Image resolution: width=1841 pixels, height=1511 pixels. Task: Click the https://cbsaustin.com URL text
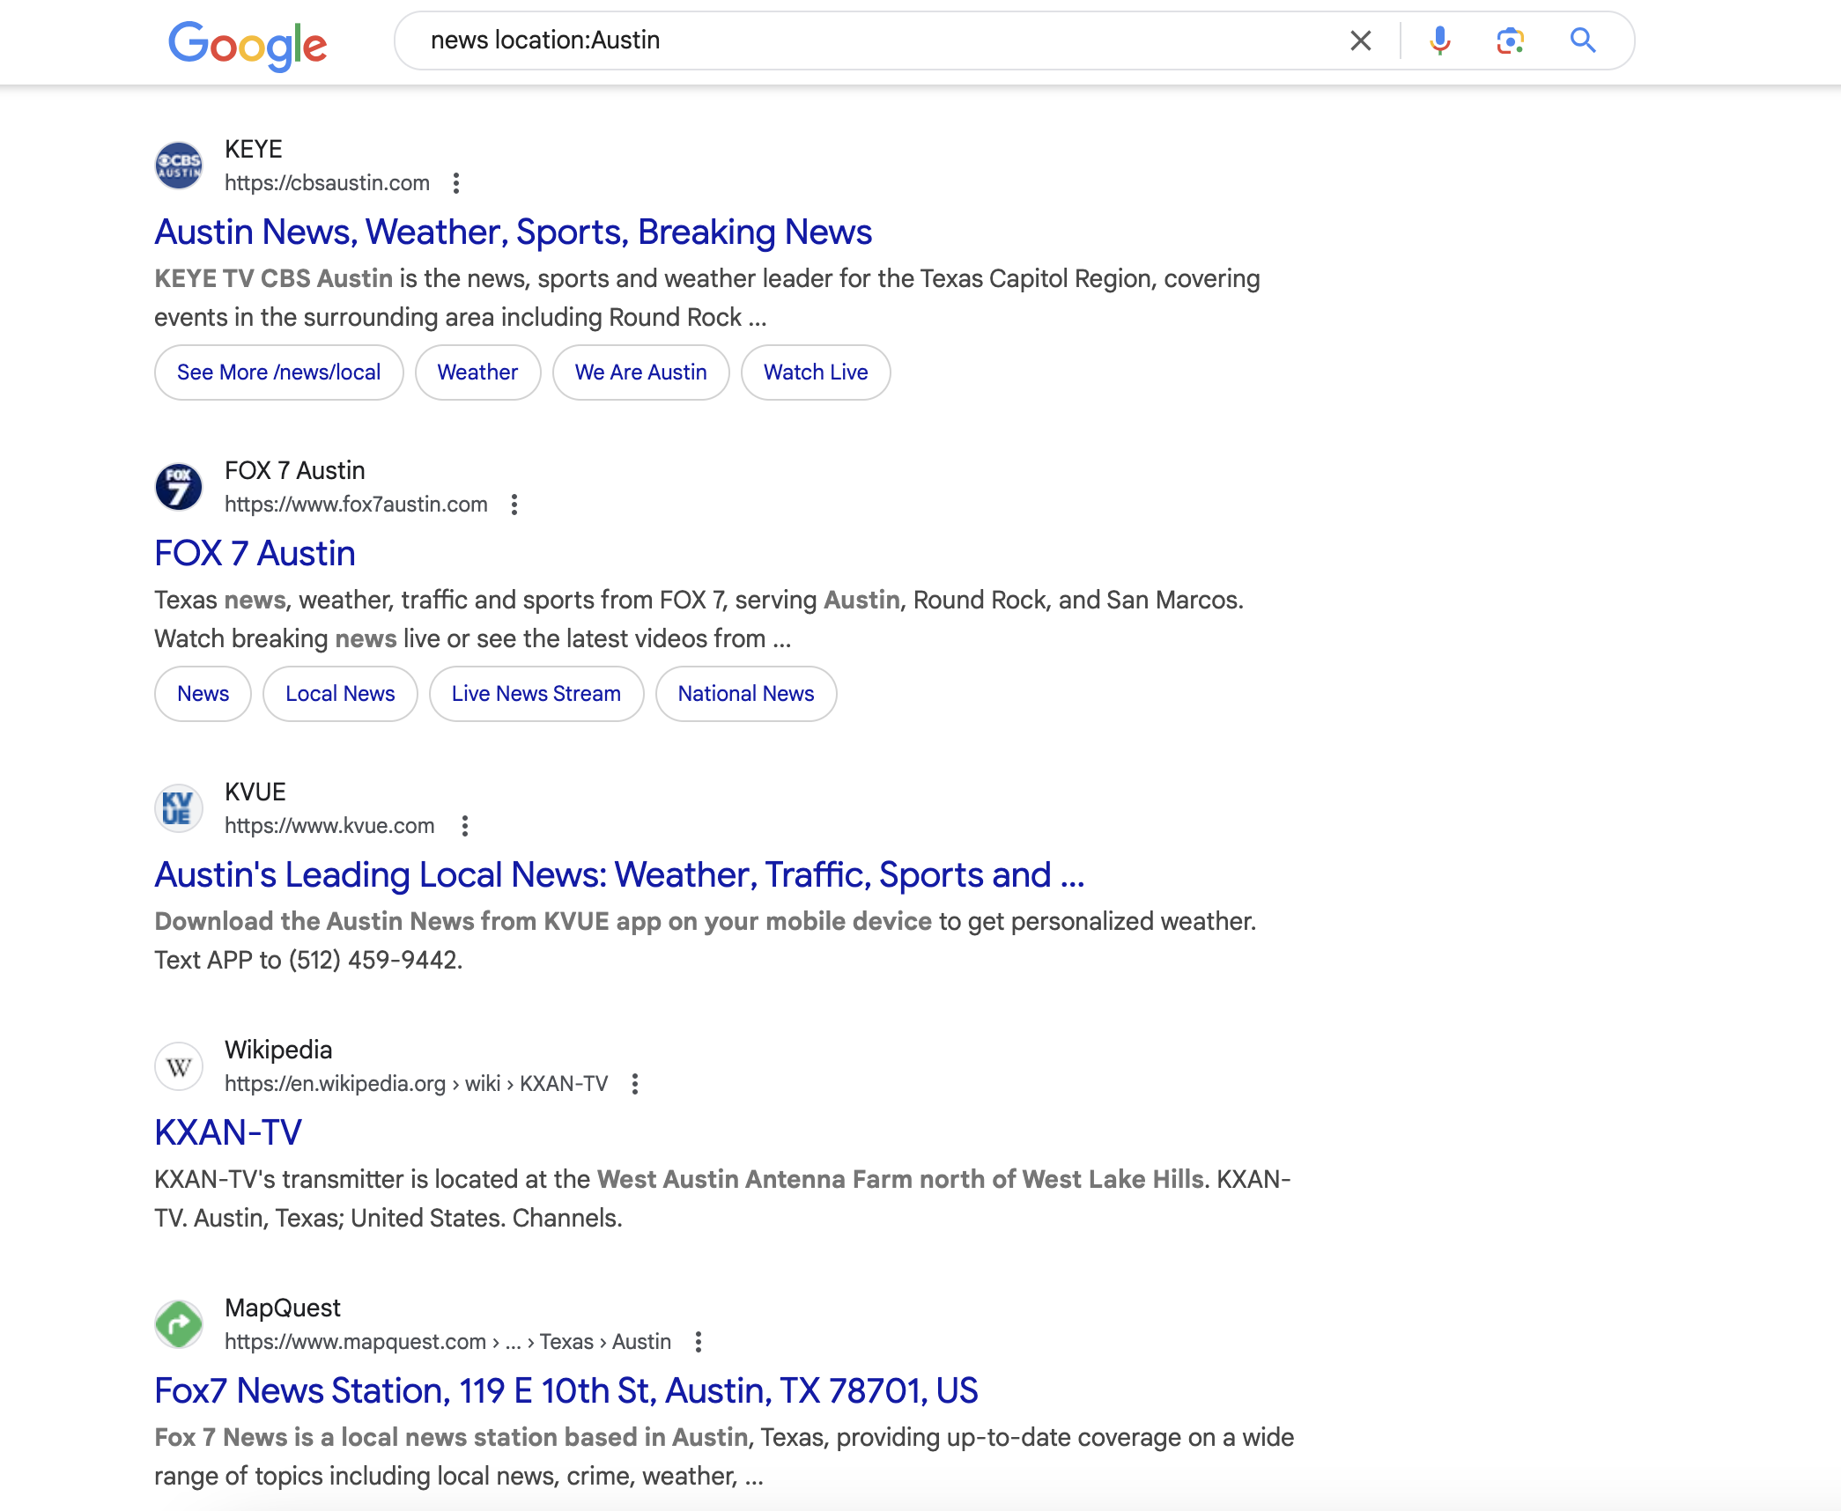(x=327, y=183)
